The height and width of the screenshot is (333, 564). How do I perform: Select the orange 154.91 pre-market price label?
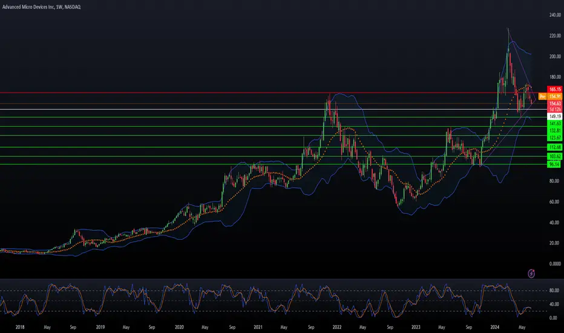(555, 96)
